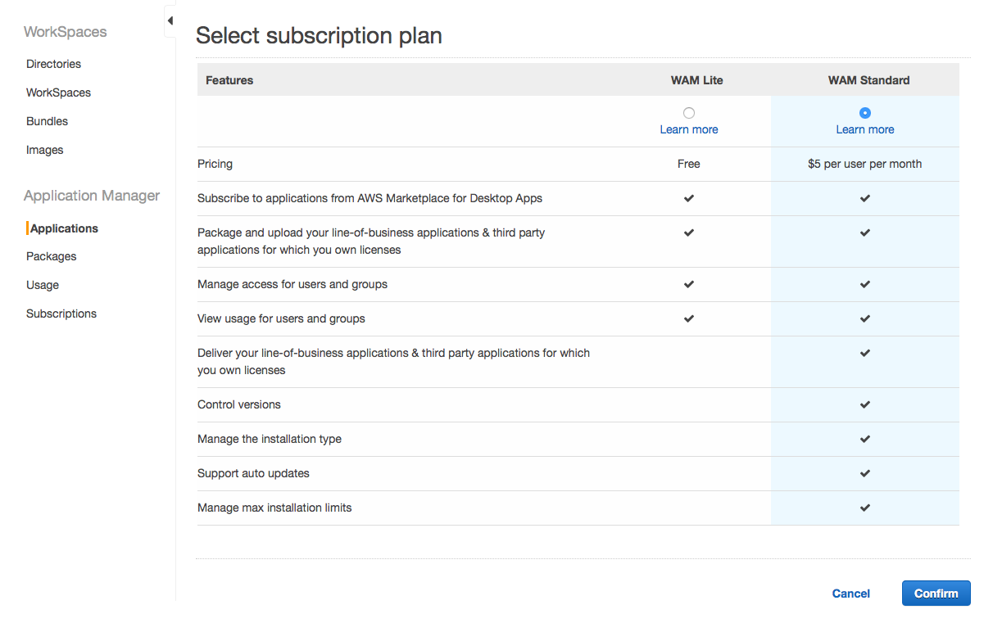Open the Bundles section

[x=47, y=120]
